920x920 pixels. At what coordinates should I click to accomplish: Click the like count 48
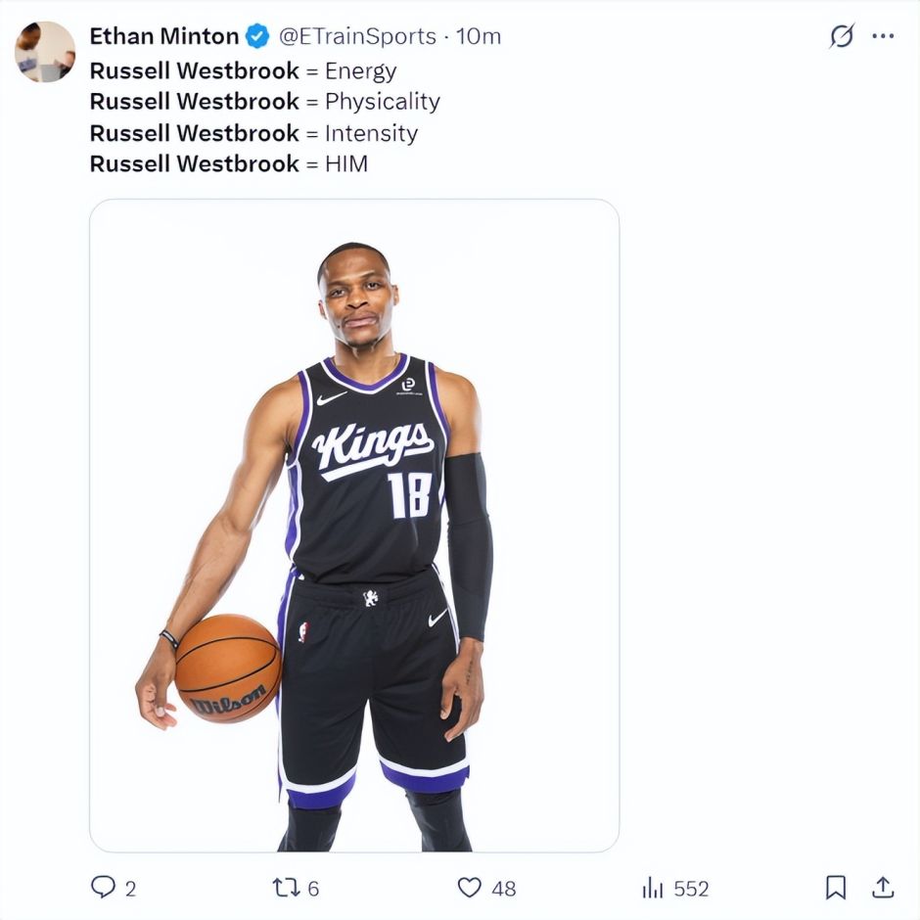click(x=503, y=889)
